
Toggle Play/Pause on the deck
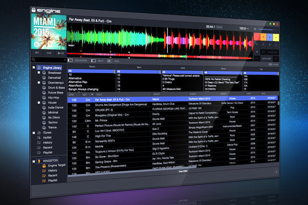click(x=61, y=53)
